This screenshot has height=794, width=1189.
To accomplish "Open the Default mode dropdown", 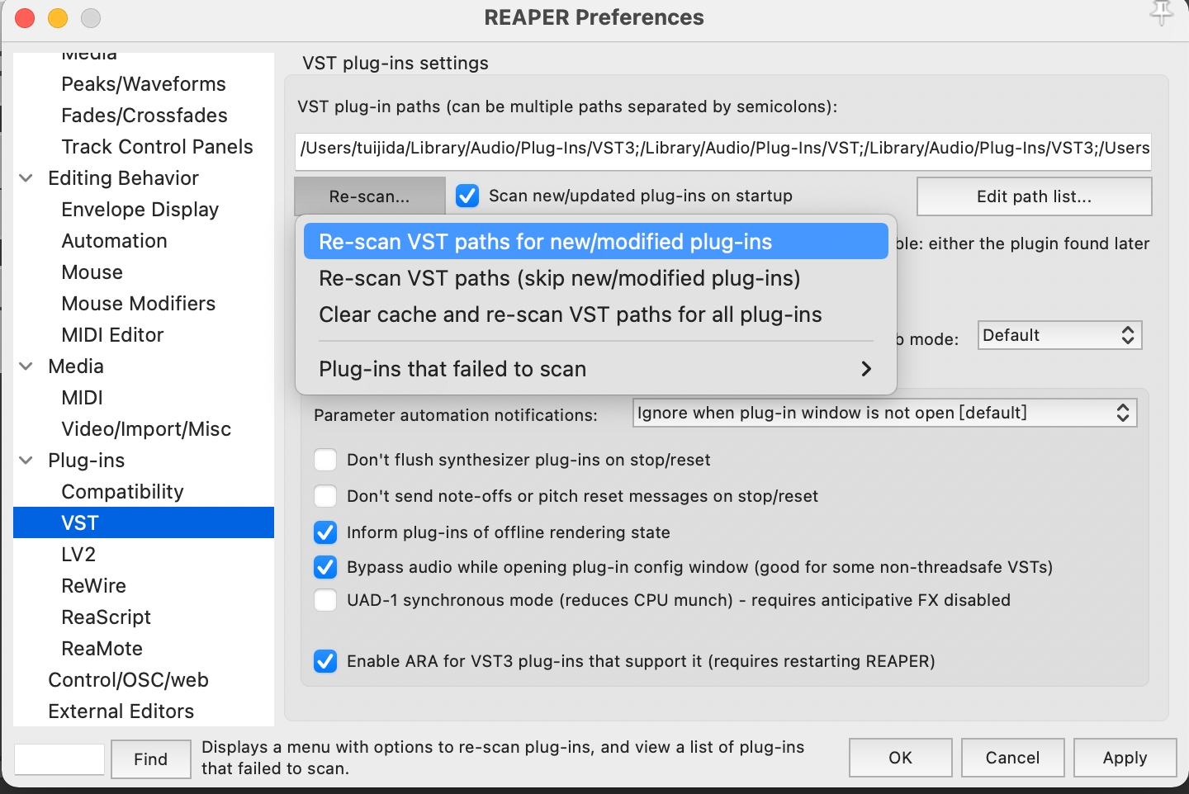I will pos(1059,335).
